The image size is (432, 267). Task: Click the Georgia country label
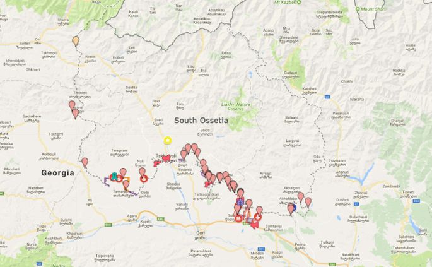[57, 173]
